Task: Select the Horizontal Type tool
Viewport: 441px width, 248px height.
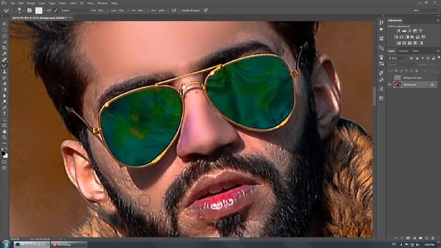Action: pyautogui.click(x=4, y=113)
